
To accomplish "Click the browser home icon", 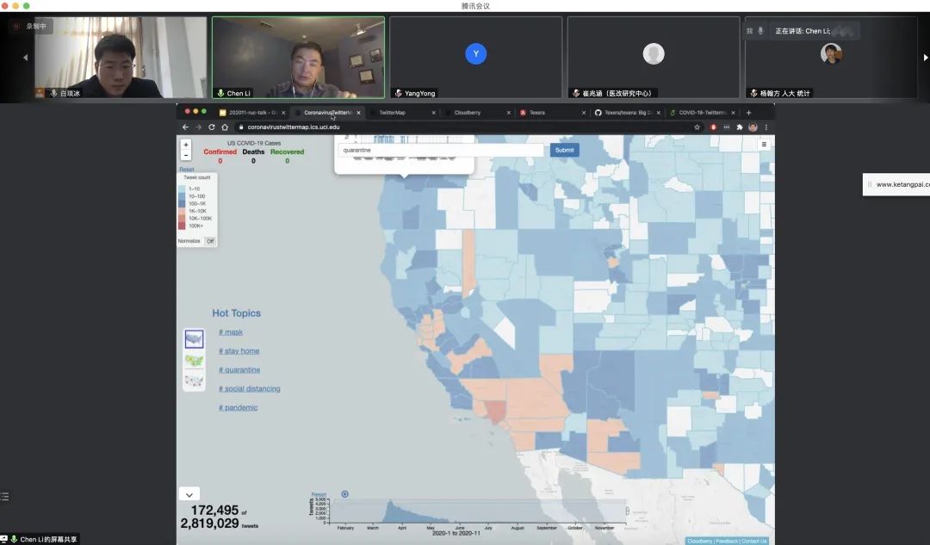I will 226,127.
